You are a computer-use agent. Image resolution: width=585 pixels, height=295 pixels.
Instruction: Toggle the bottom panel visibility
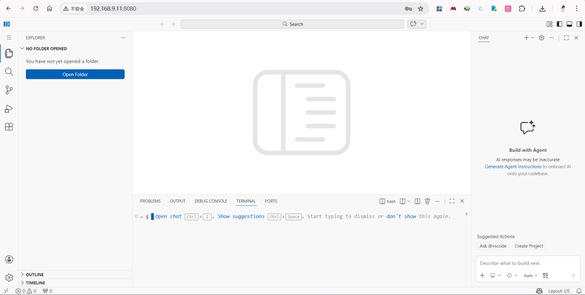569,24
